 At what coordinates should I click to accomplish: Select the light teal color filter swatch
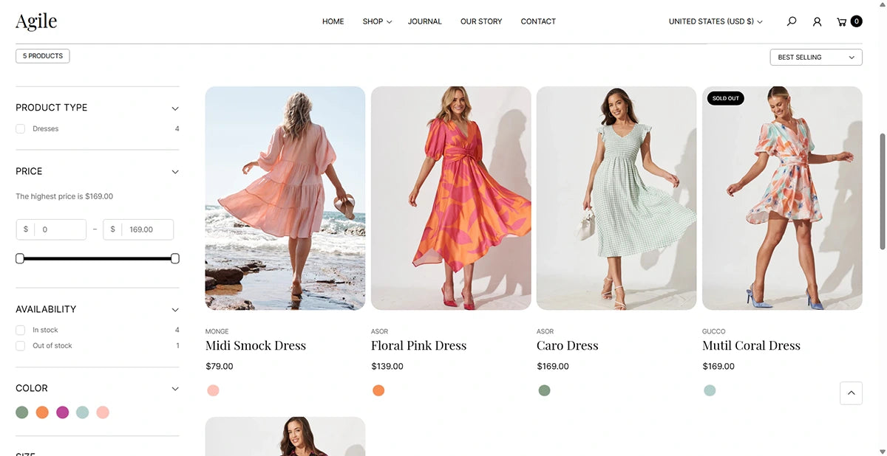click(82, 412)
